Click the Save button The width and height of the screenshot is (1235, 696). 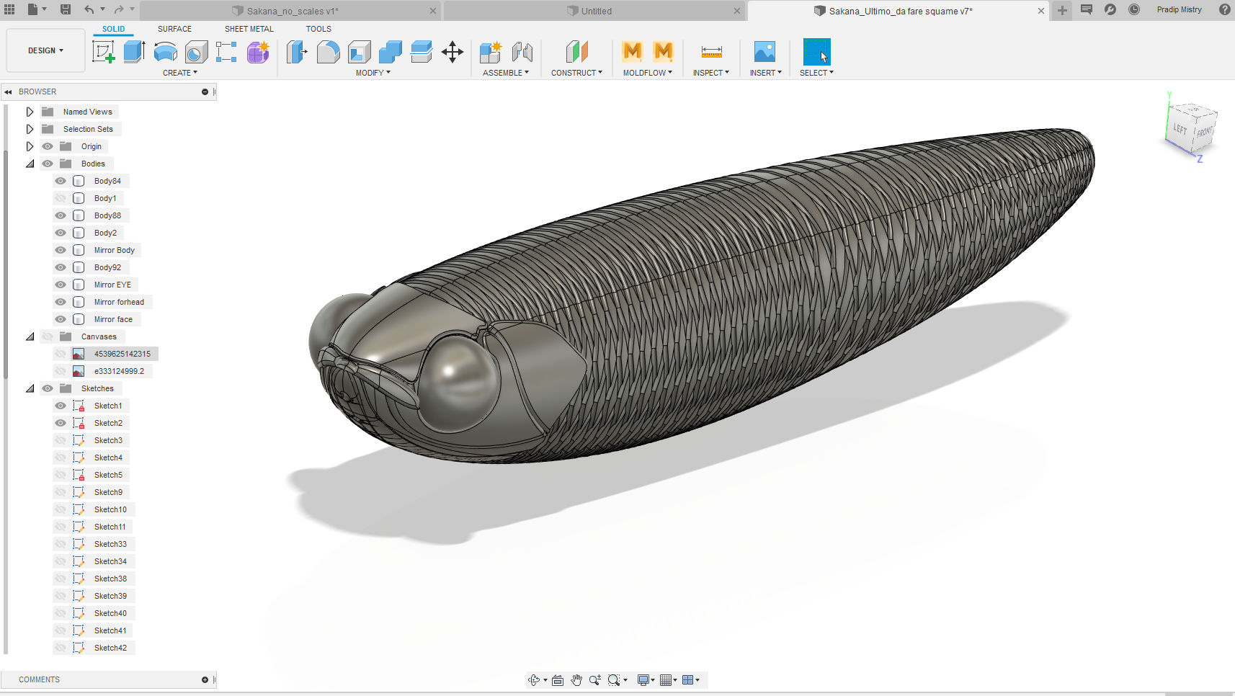66,9
